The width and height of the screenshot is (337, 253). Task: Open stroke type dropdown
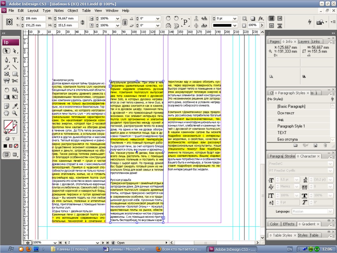pos(235,25)
